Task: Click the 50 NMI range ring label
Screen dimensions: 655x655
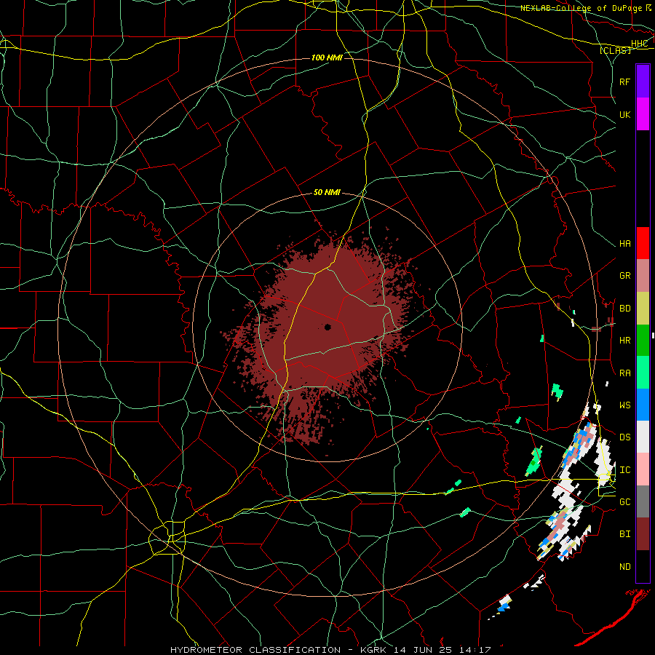Action: click(x=327, y=193)
